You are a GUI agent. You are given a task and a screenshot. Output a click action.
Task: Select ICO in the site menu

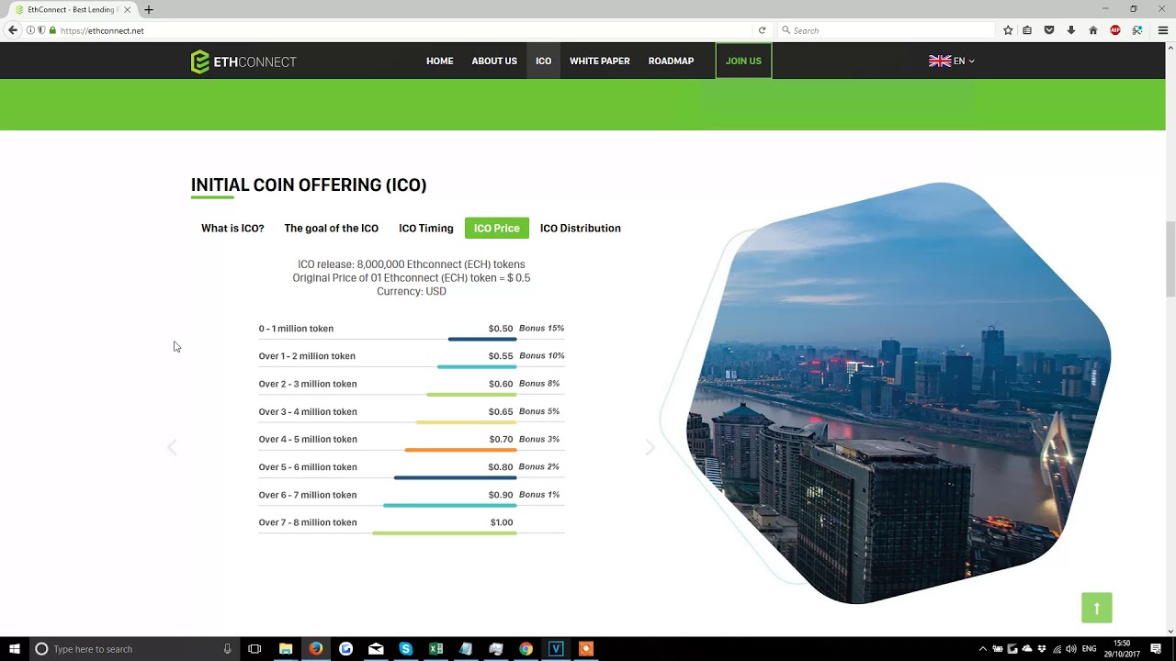coord(544,62)
